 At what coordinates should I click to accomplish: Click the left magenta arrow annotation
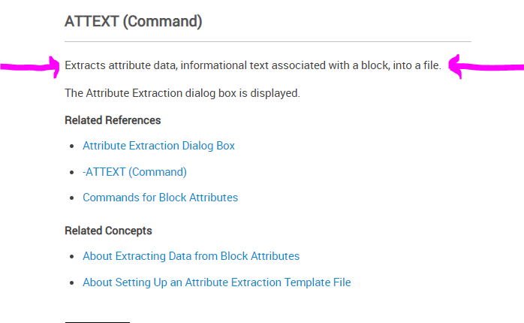pyautogui.click(x=30, y=68)
